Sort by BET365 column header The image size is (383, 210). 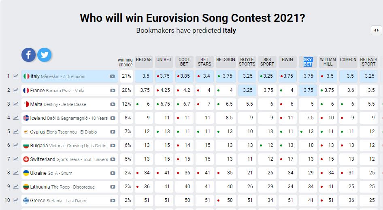pos(144,60)
